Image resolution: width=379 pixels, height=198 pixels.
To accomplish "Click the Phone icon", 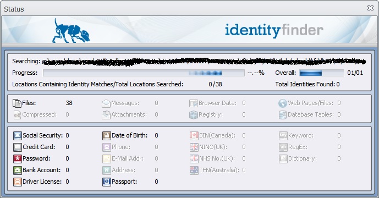I will (107, 147).
